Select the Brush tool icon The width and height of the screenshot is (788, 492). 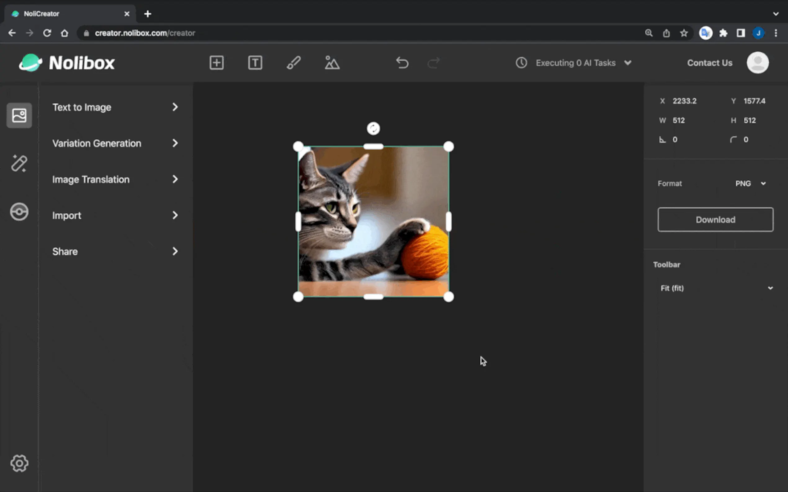coord(293,63)
